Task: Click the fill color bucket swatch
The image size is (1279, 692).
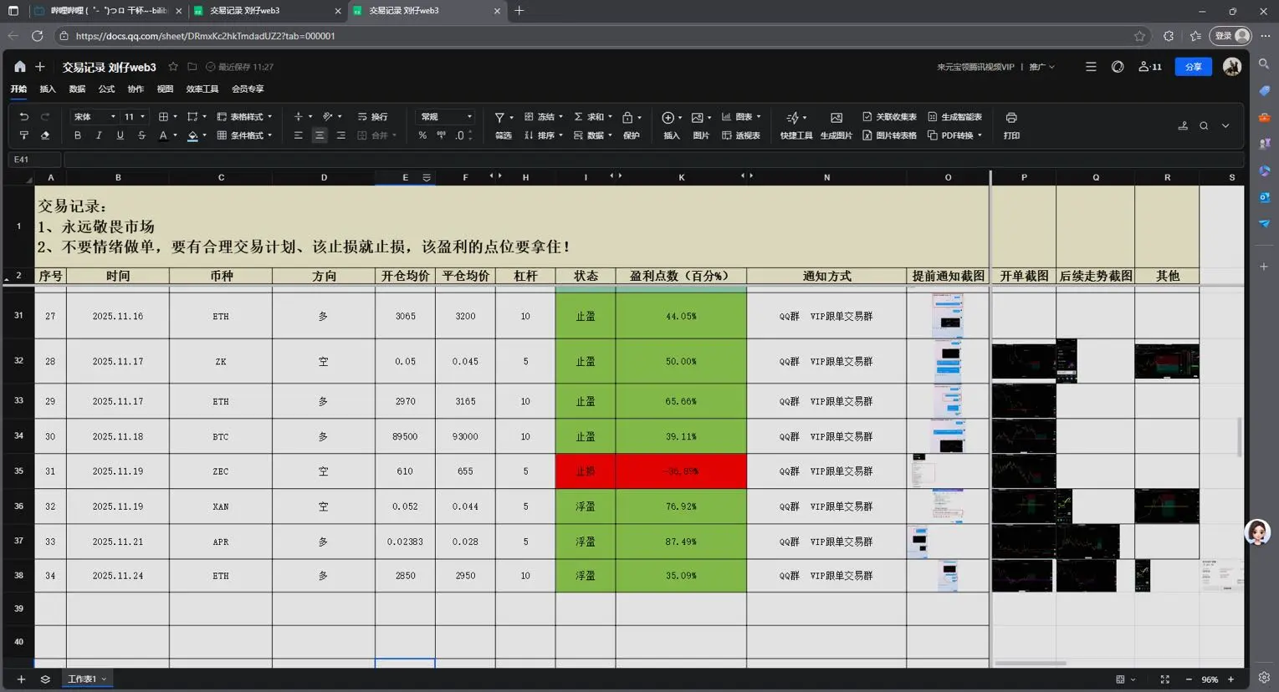Action: (x=192, y=135)
